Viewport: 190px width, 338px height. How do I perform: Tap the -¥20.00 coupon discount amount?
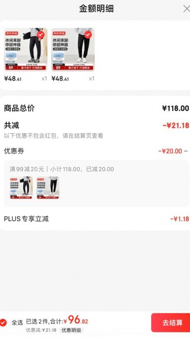point(171,151)
